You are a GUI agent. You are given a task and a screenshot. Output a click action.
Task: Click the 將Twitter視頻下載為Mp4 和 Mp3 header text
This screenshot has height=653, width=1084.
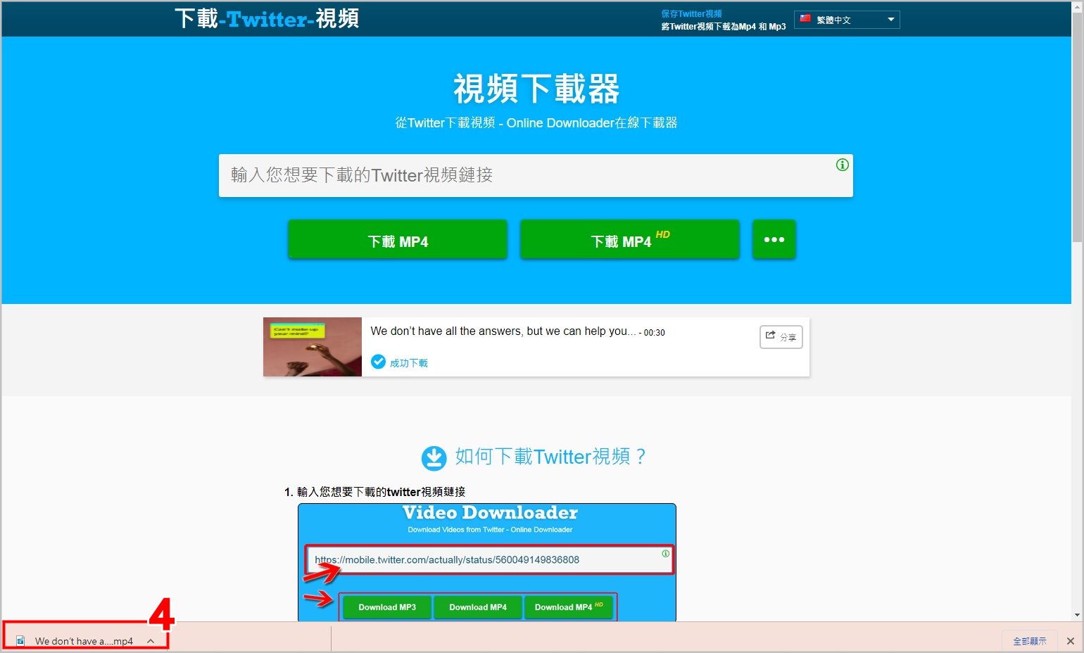tap(723, 27)
